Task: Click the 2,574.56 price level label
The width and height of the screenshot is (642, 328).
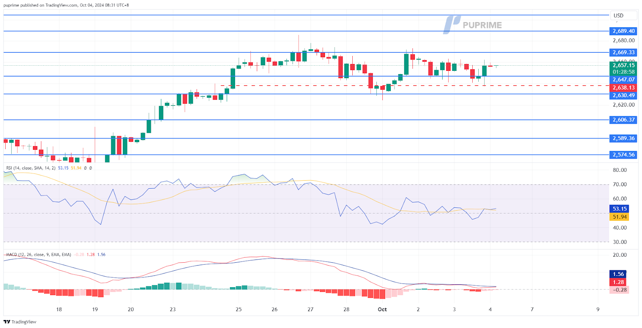Action: coord(623,155)
